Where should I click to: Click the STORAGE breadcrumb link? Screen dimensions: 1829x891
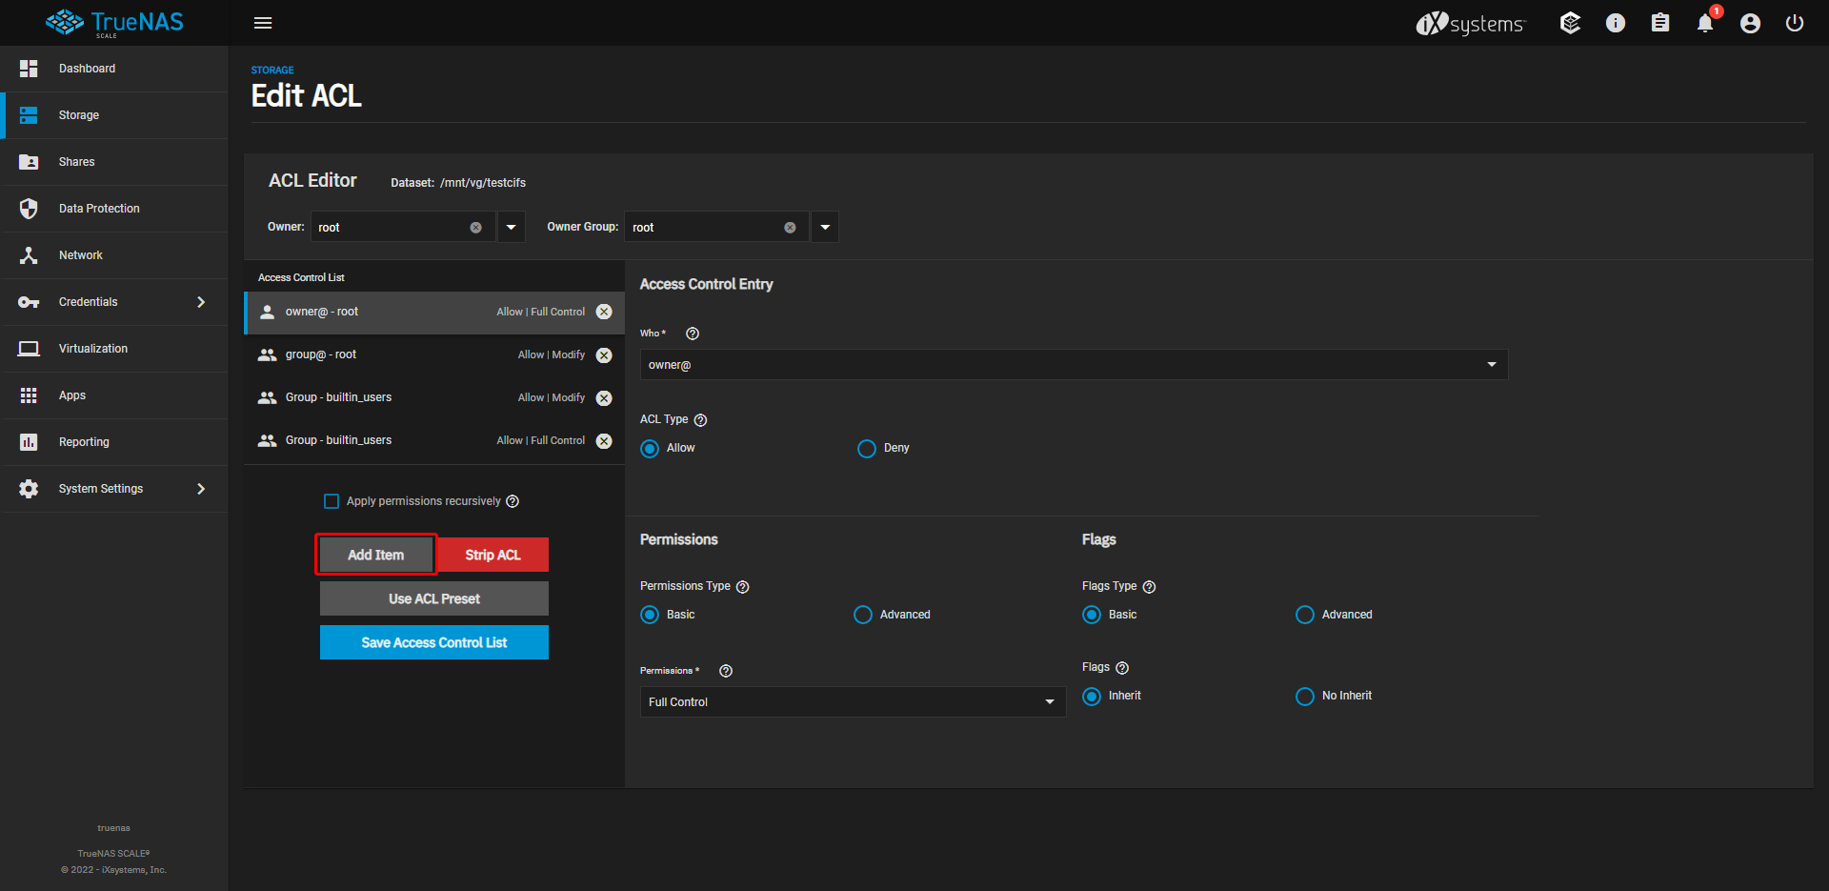coord(272,71)
